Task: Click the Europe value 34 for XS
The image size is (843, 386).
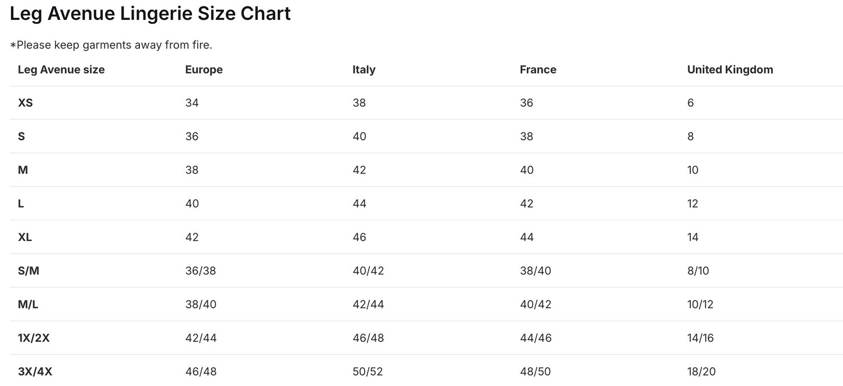Action: (x=191, y=103)
